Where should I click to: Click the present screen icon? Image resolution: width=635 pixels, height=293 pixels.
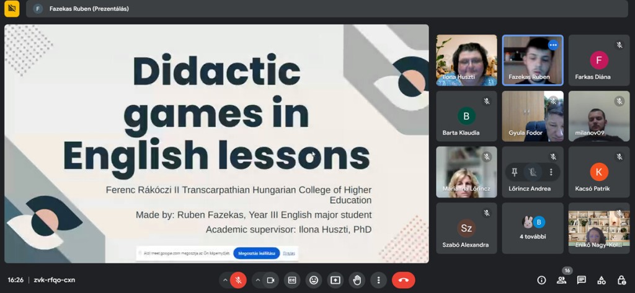coord(335,280)
